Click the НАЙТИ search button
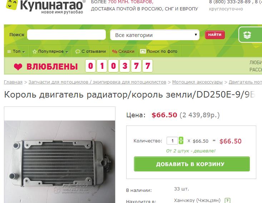The image size is (262, 203). [x=215, y=35]
